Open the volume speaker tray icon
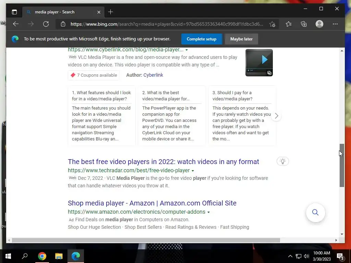Viewport: 351px width, 263px height. (306, 256)
